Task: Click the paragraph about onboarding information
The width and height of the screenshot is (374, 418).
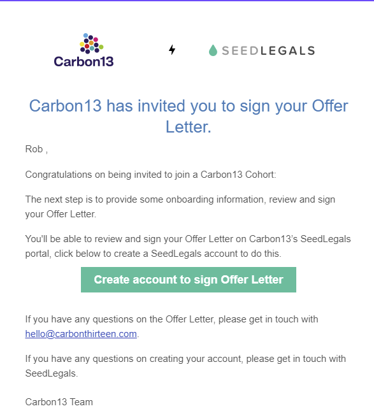Action: [x=180, y=206]
